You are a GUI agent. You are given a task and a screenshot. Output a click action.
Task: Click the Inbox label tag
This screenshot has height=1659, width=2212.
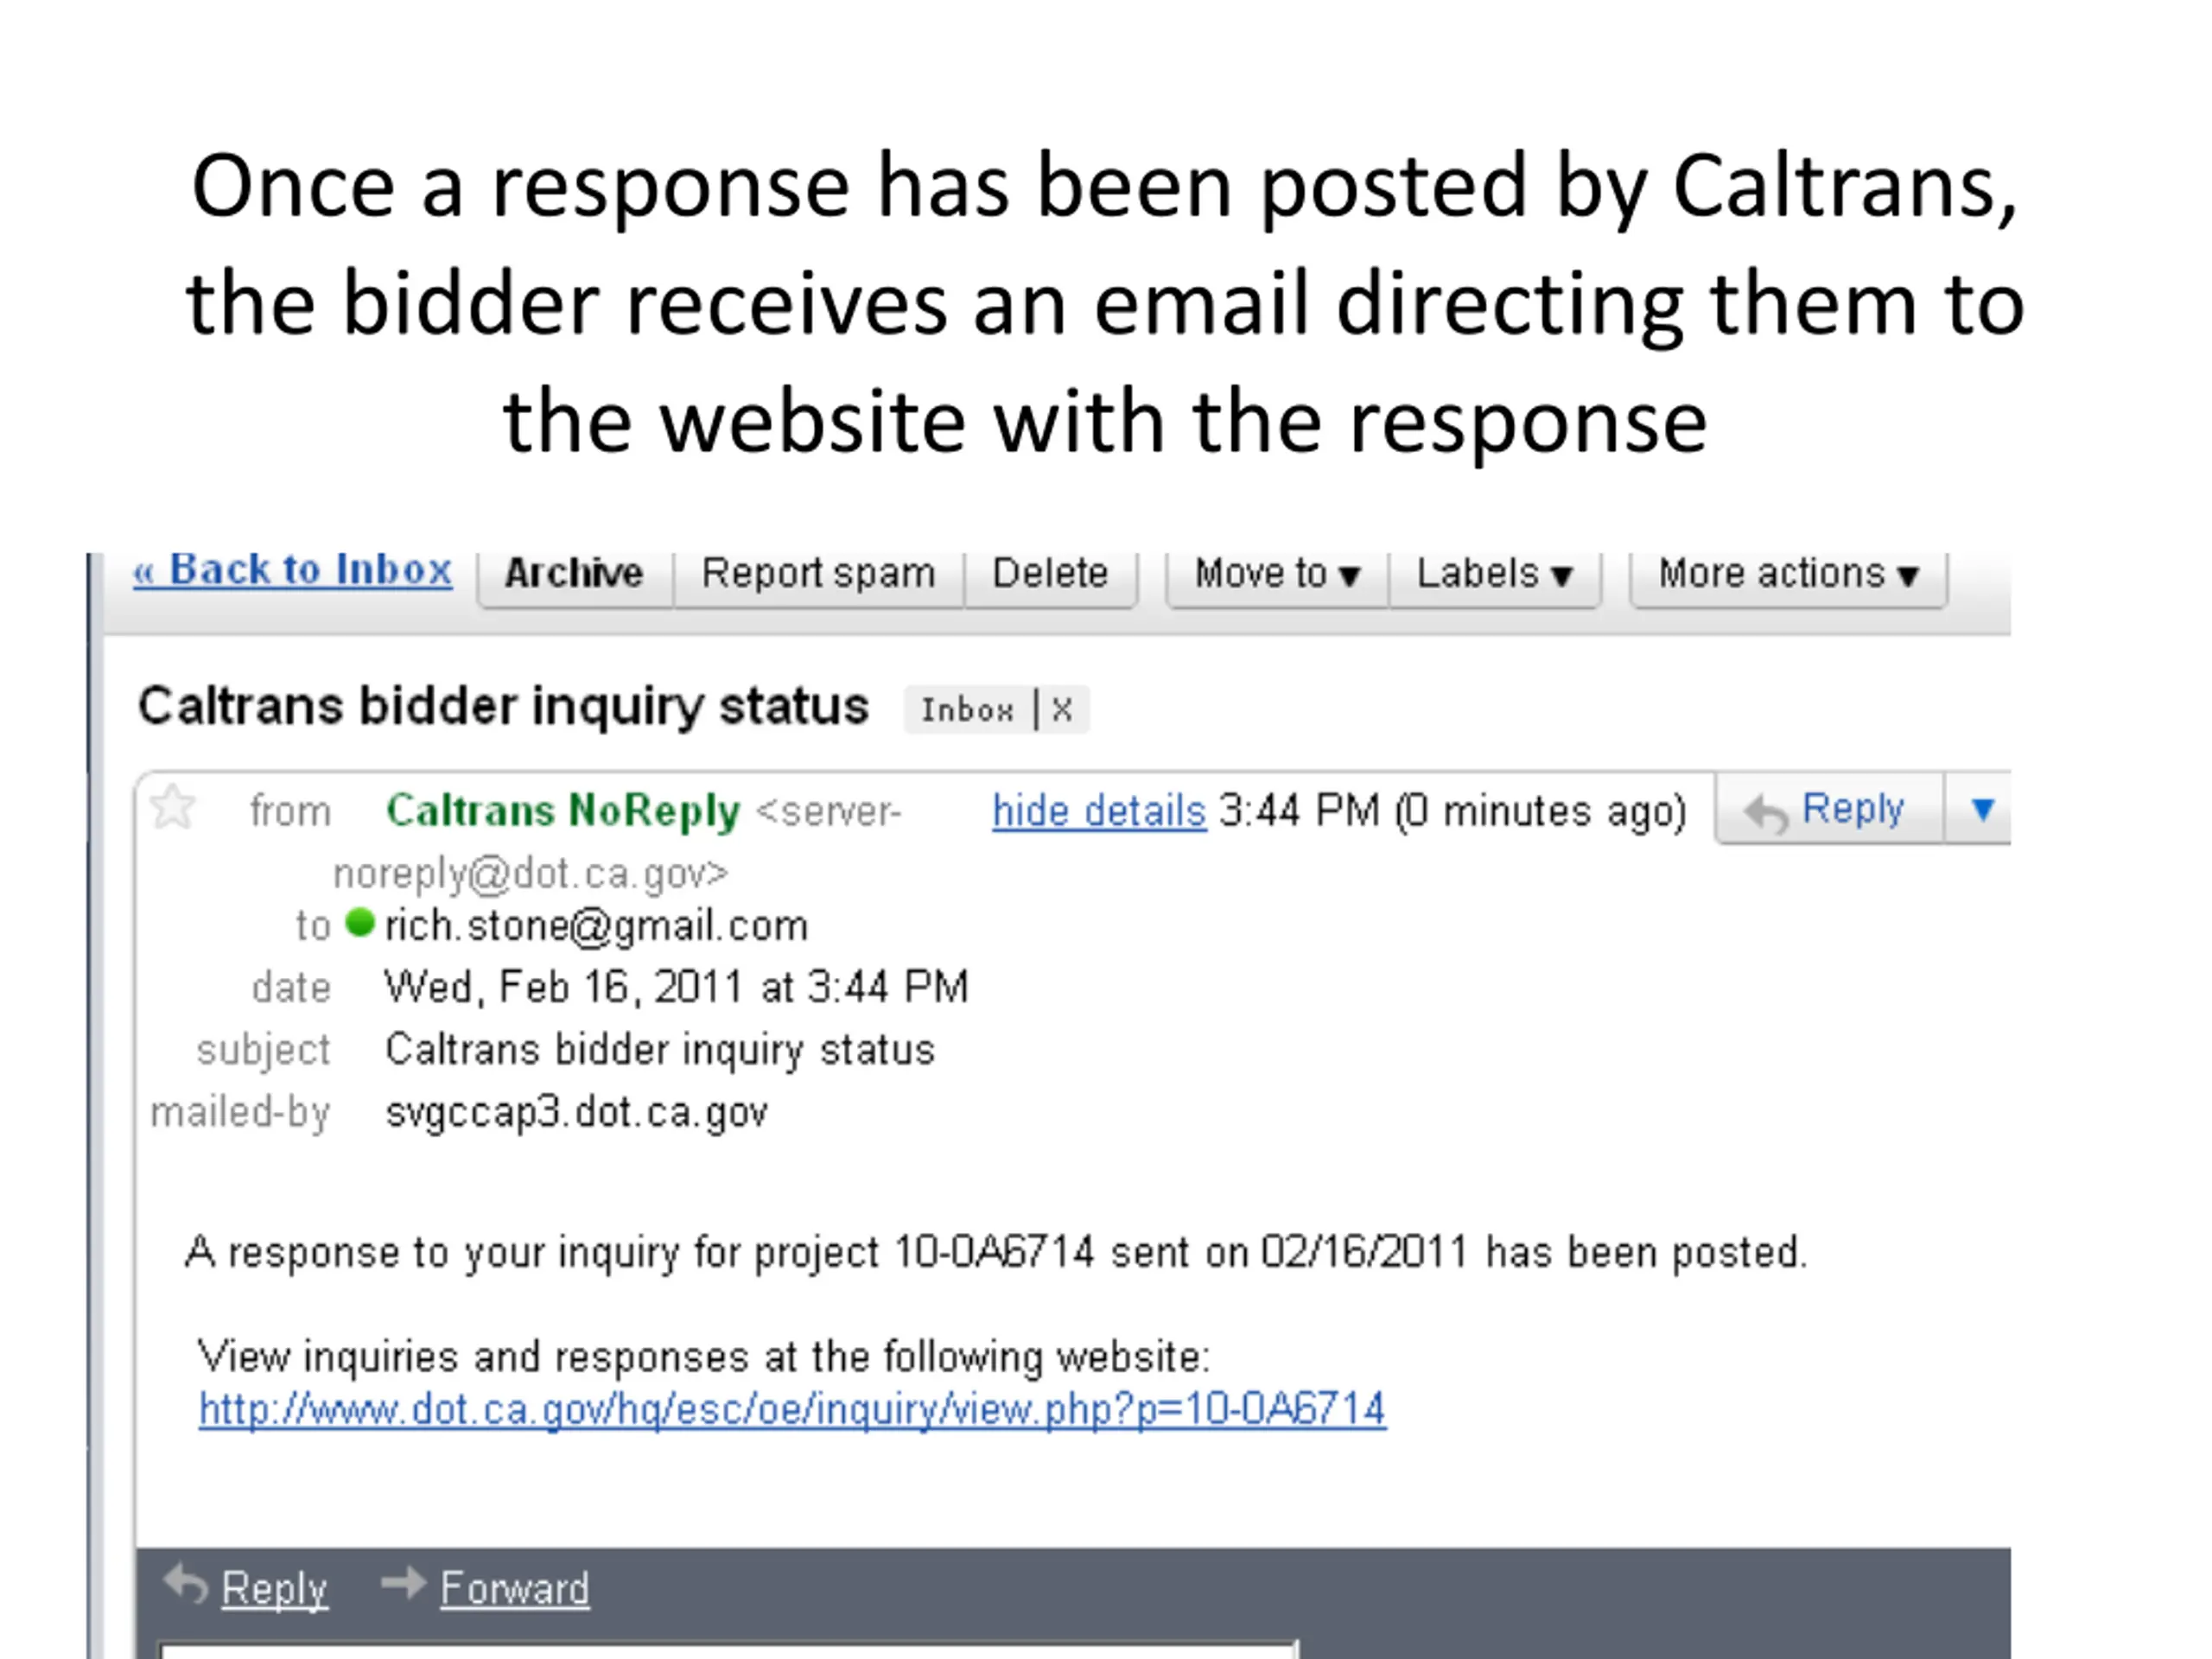[x=967, y=710]
